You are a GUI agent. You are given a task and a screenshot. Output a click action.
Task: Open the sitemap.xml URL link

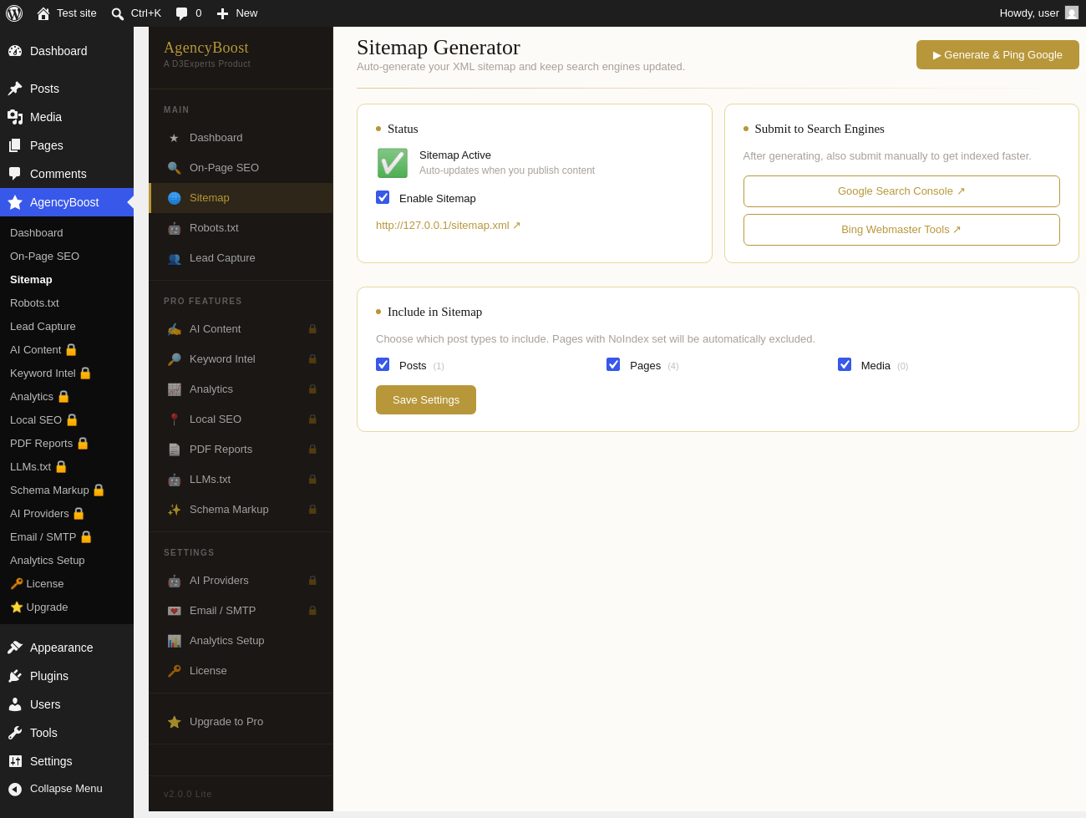[449, 226]
